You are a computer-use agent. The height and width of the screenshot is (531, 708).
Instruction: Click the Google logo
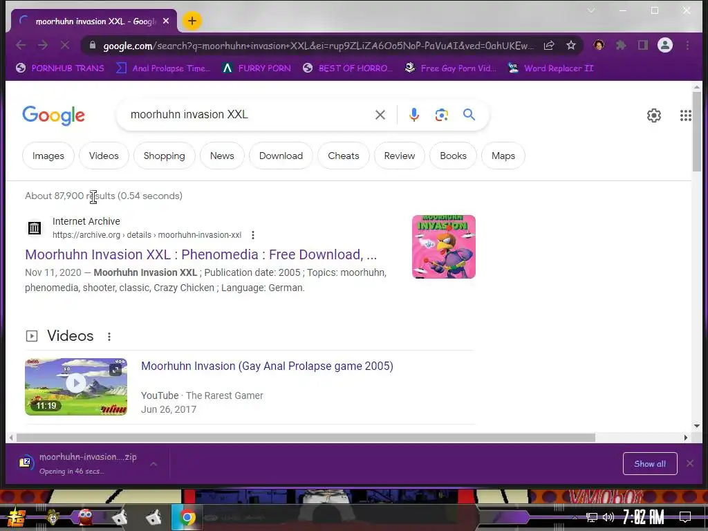coord(54,115)
